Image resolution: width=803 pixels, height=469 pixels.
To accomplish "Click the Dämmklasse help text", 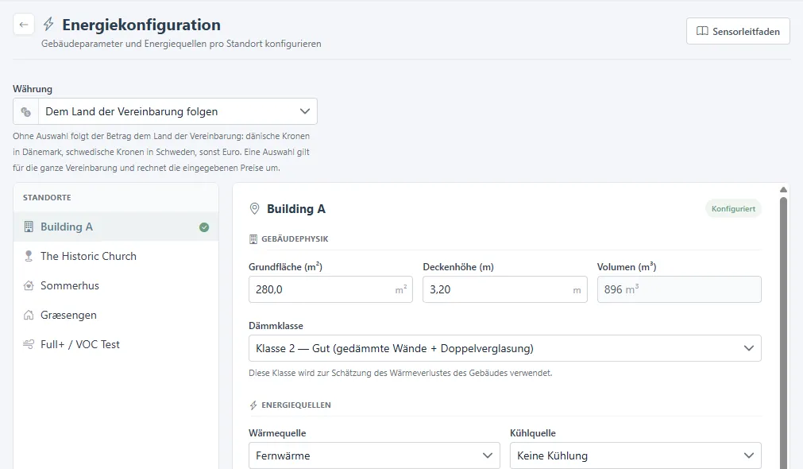I will tap(400, 373).
